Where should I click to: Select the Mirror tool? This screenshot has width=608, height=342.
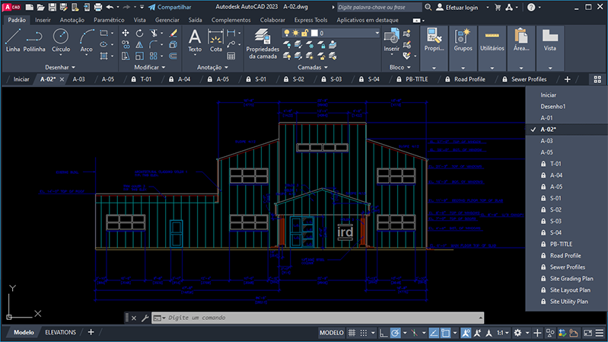[139, 45]
